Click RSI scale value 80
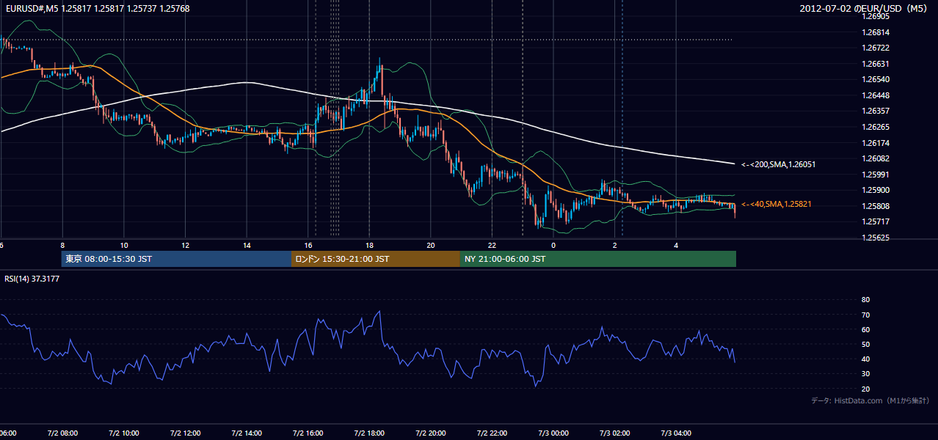This screenshot has width=938, height=440. tap(866, 300)
